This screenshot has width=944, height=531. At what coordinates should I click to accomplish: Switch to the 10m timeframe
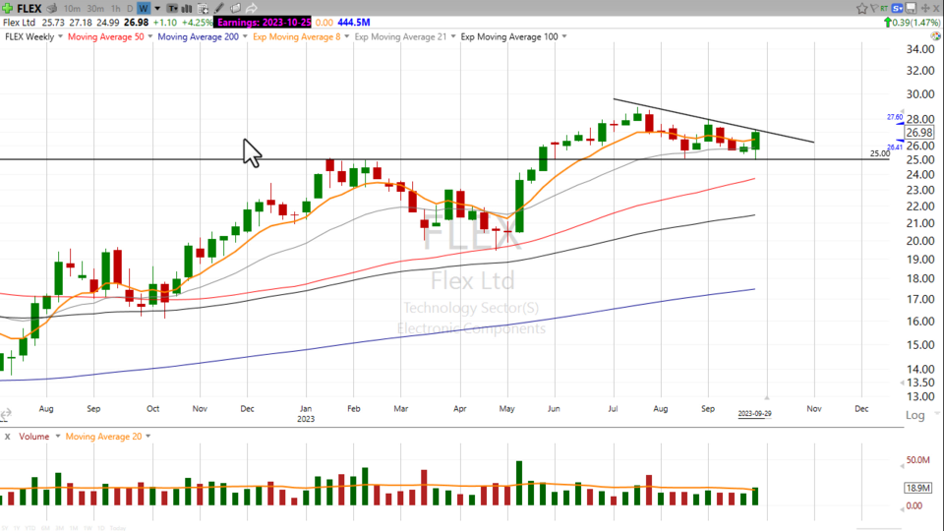(x=72, y=9)
